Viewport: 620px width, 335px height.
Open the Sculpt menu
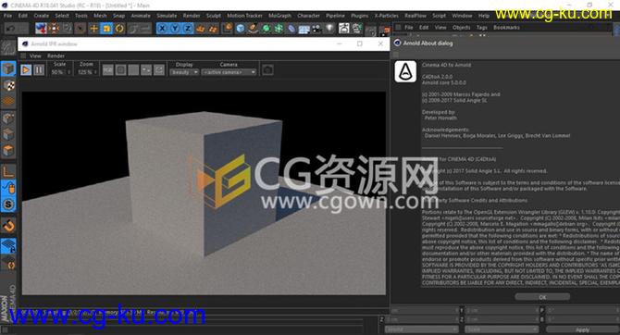click(214, 16)
